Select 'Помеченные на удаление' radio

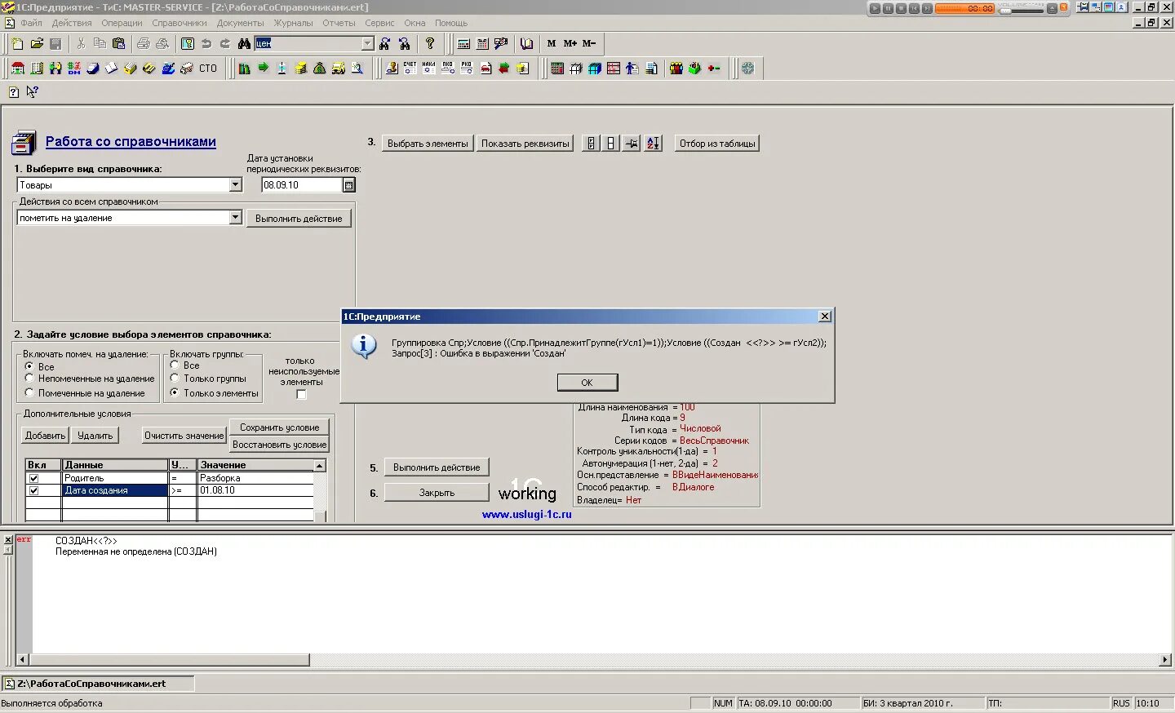[29, 392]
